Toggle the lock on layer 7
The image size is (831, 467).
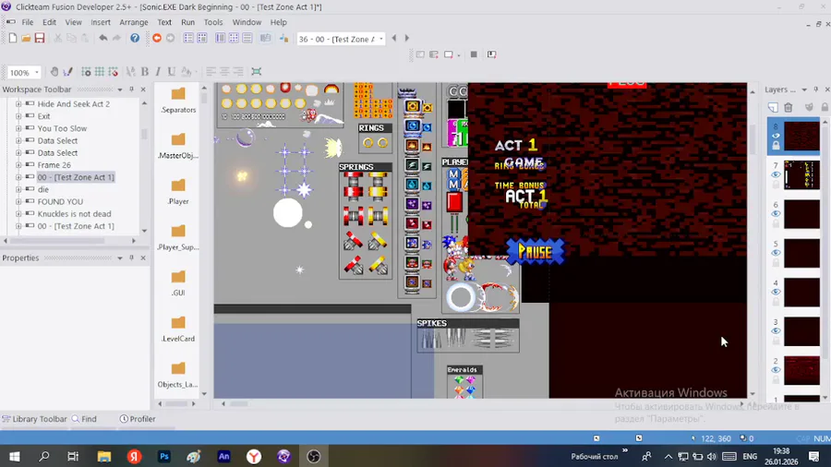click(x=776, y=185)
